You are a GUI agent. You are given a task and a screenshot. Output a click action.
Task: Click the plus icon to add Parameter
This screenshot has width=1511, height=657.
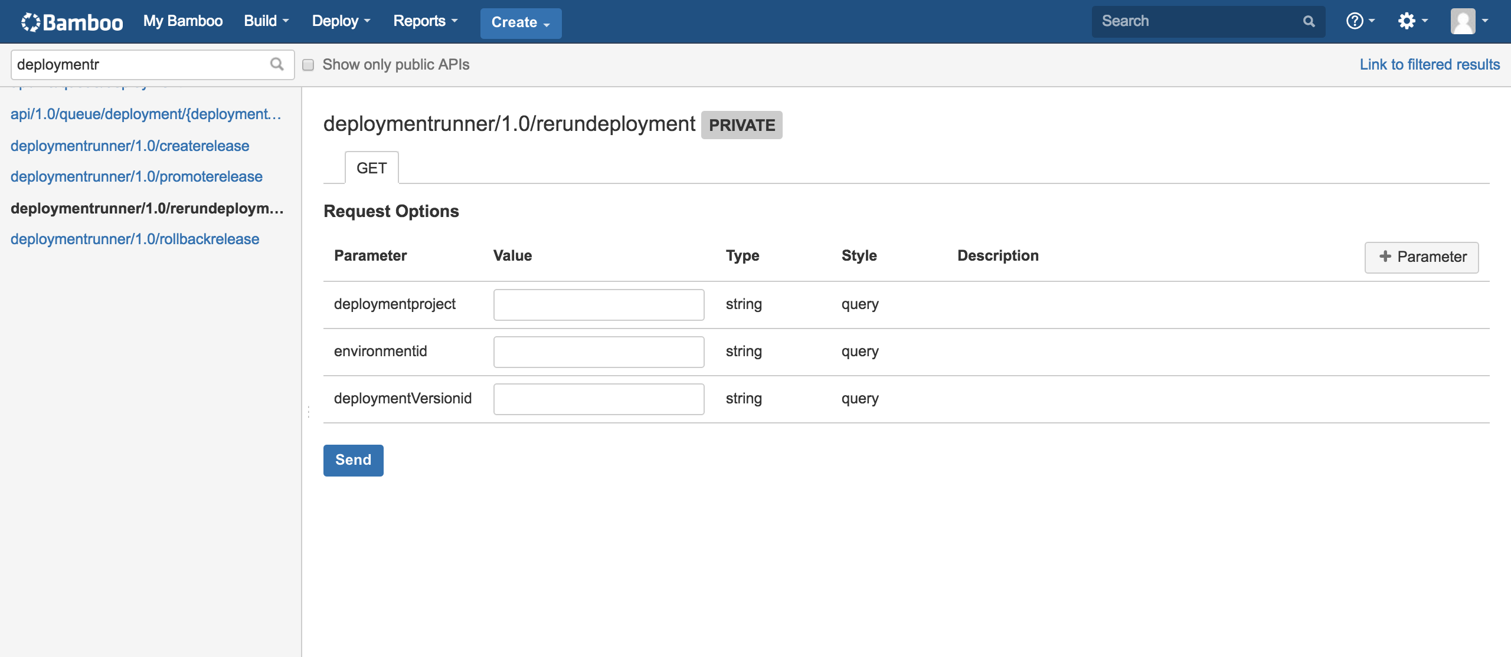(x=1385, y=257)
